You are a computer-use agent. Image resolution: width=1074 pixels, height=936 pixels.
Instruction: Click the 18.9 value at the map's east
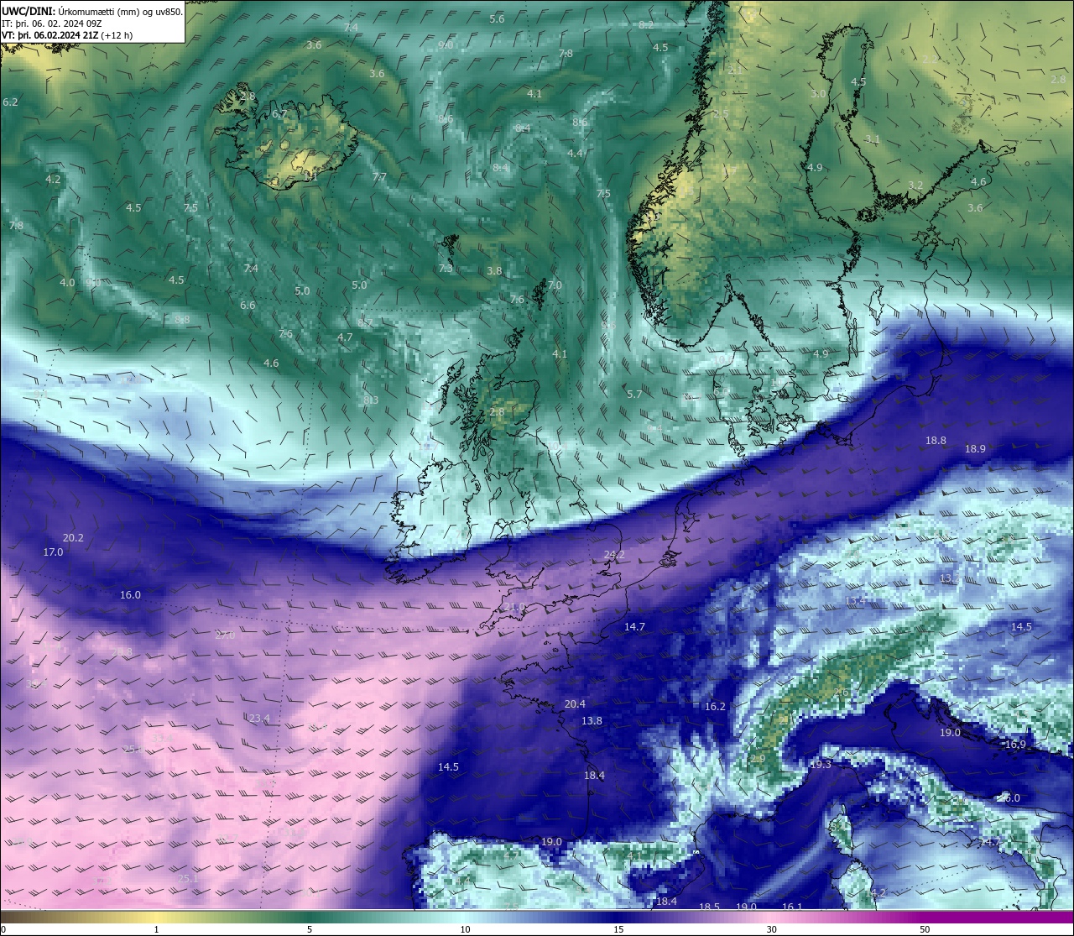pos(975,449)
